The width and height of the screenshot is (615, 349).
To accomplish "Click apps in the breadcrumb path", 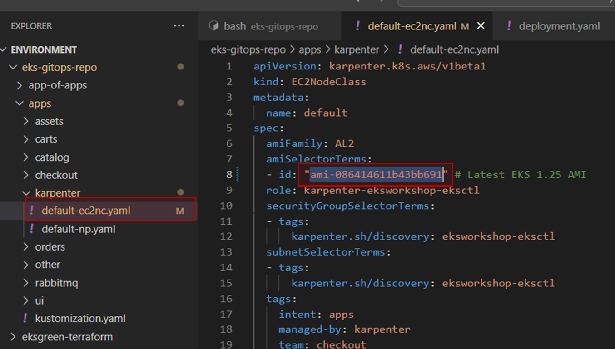I will pyautogui.click(x=310, y=49).
